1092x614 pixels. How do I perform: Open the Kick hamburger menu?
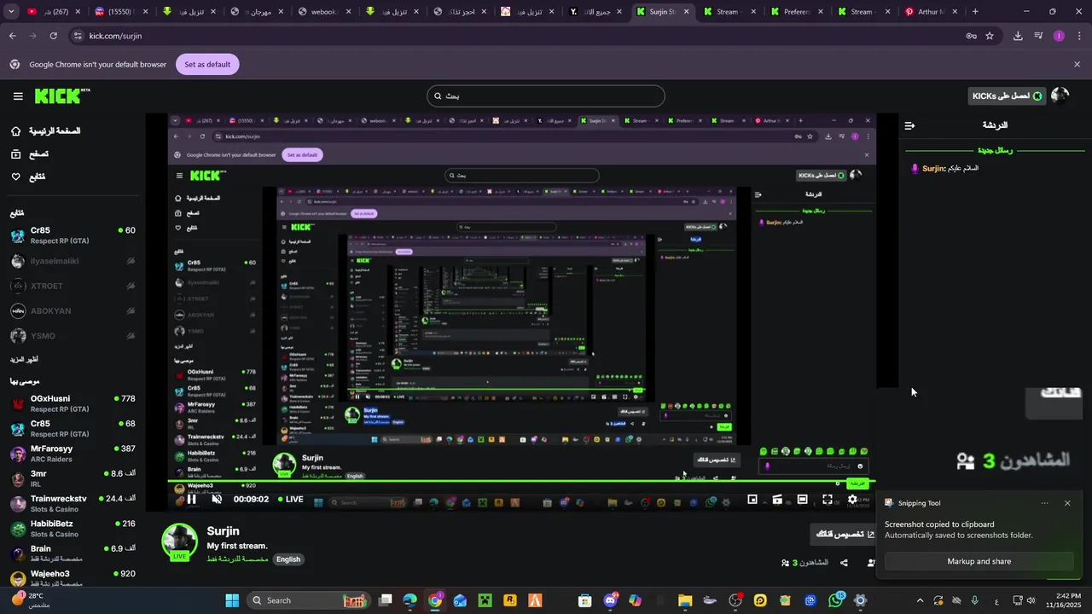(18, 96)
